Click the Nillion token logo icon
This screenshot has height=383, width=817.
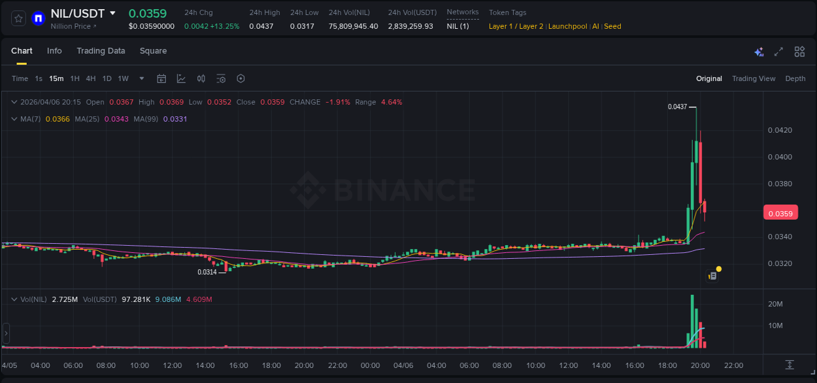point(38,18)
